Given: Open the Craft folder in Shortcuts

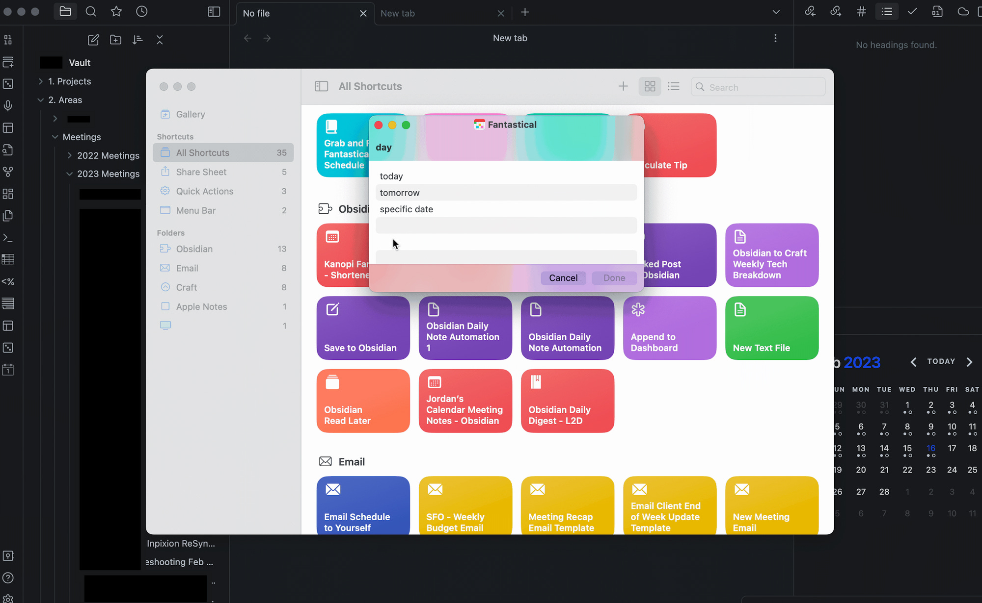Looking at the screenshot, I should point(223,287).
